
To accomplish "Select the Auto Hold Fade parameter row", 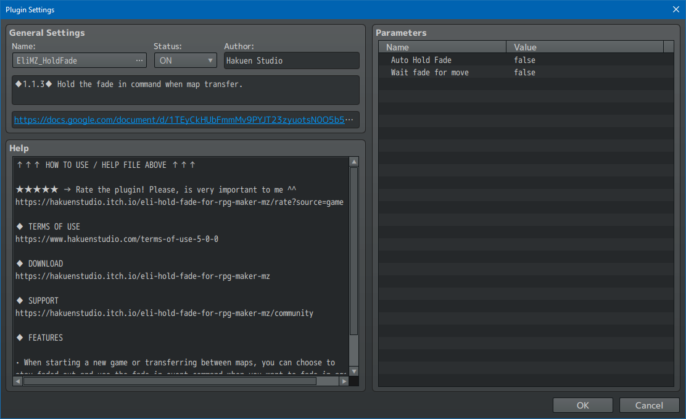I will coord(526,60).
